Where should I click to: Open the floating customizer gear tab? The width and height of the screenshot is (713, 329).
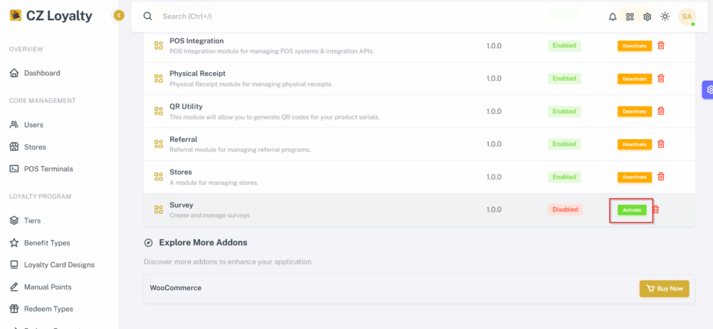pyautogui.click(x=708, y=90)
